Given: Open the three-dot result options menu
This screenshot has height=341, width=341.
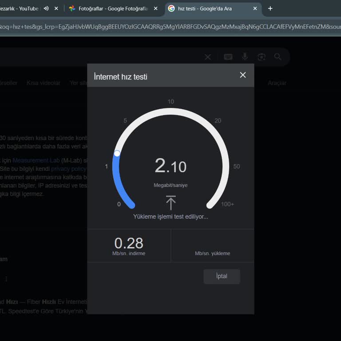Looking at the screenshot, I should pyautogui.click(x=6, y=279).
